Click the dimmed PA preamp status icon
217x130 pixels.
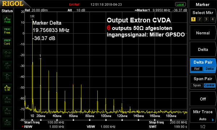[x=7, y=77]
